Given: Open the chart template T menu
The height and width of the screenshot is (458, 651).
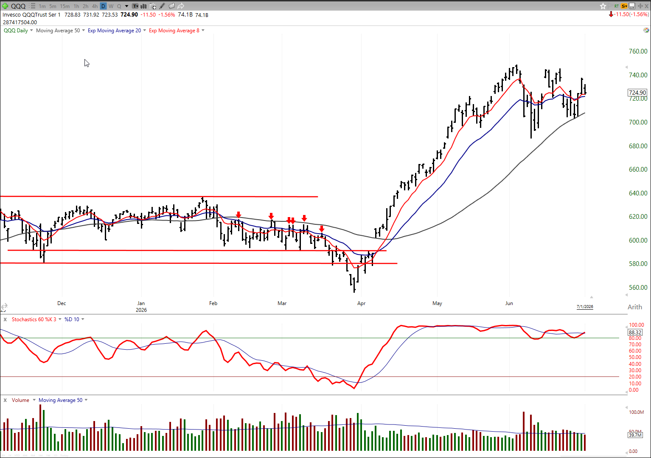Looking at the screenshot, I should click(x=135, y=6).
